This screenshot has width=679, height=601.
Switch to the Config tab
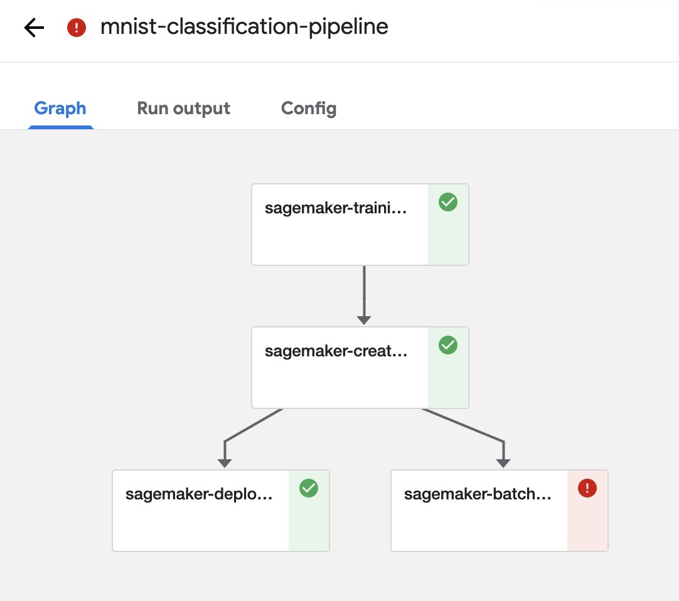[308, 108]
